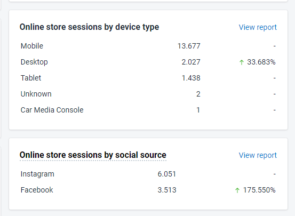Click the Desktop sessions value 2.027
This screenshot has width=295, height=216.
(x=191, y=62)
